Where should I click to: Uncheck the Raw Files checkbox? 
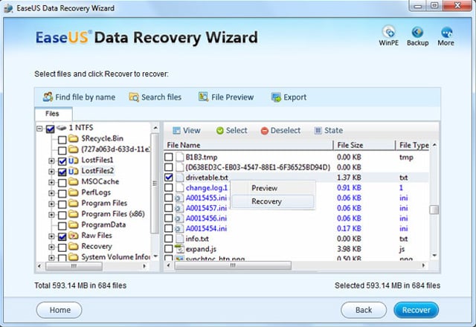pyautogui.click(x=62, y=236)
